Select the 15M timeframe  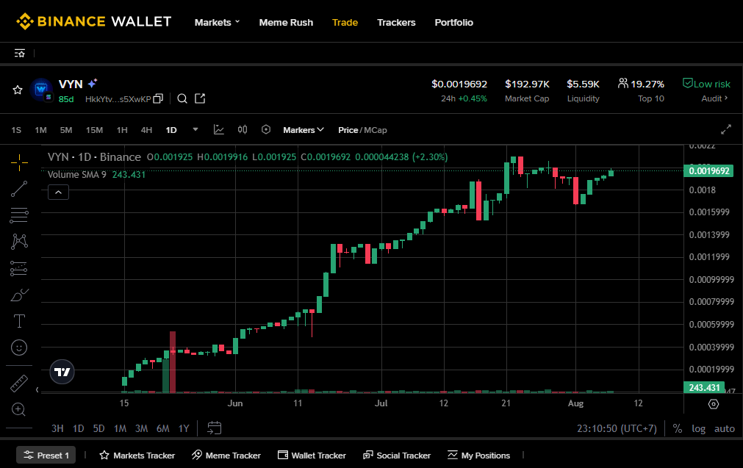pos(94,130)
